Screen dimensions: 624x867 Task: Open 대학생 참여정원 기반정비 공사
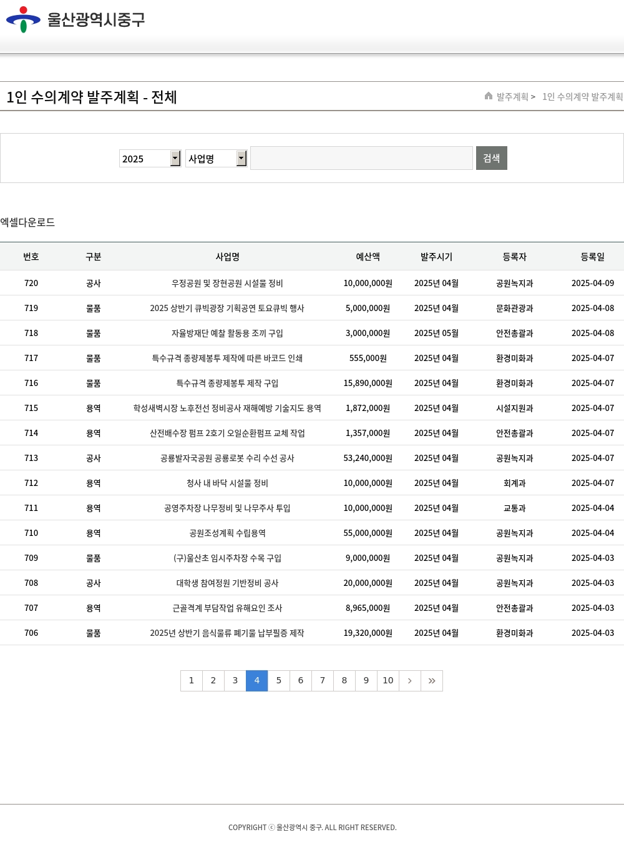click(x=227, y=583)
